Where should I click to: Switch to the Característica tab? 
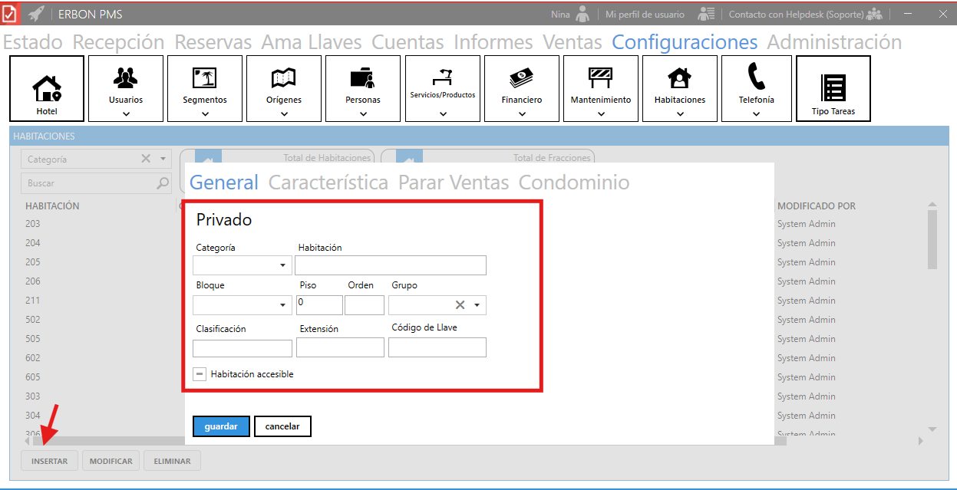(328, 183)
